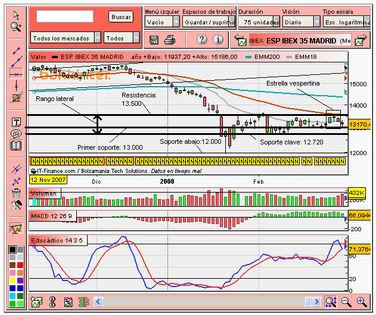Screen dimensions: 376x315
Task: Select the text annotation T tool
Action: tap(16, 122)
